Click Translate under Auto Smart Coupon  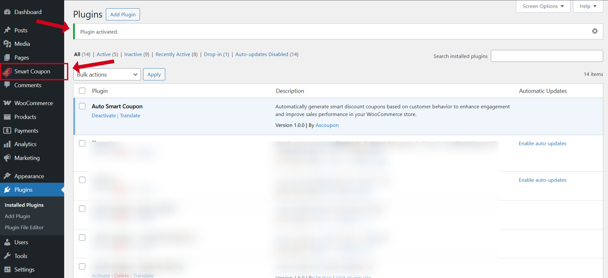tap(130, 115)
